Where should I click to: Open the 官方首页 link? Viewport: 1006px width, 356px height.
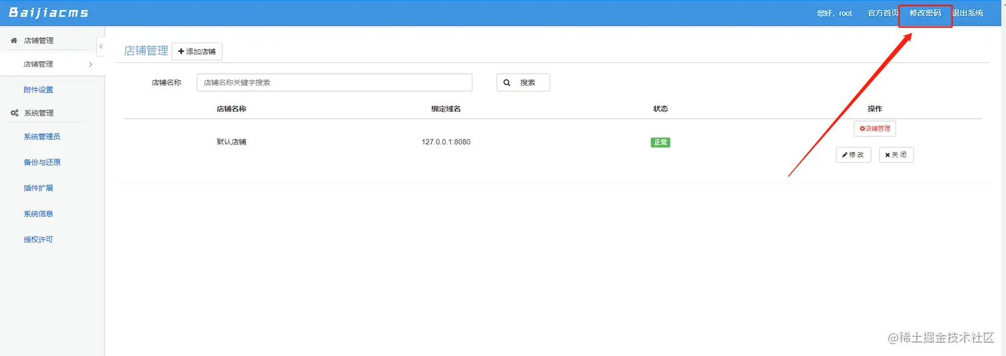click(883, 13)
